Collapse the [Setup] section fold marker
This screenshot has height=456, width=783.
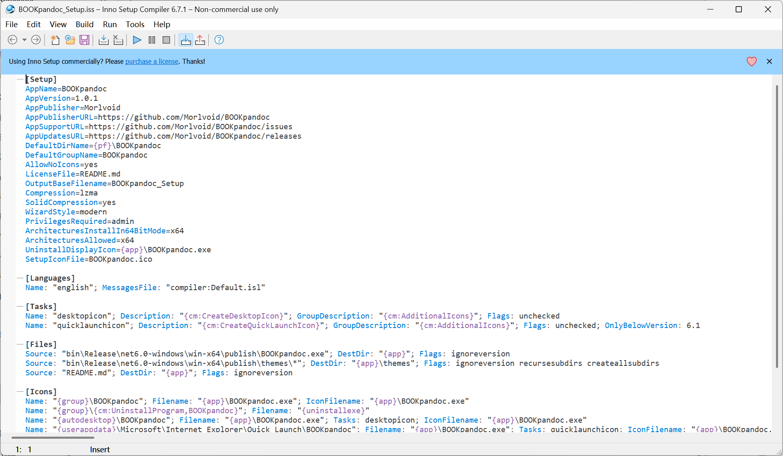pyautogui.click(x=19, y=79)
